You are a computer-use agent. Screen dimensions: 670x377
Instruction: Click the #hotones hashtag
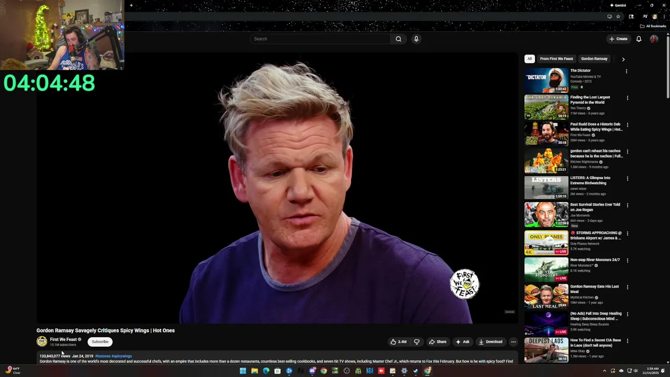(103, 356)
